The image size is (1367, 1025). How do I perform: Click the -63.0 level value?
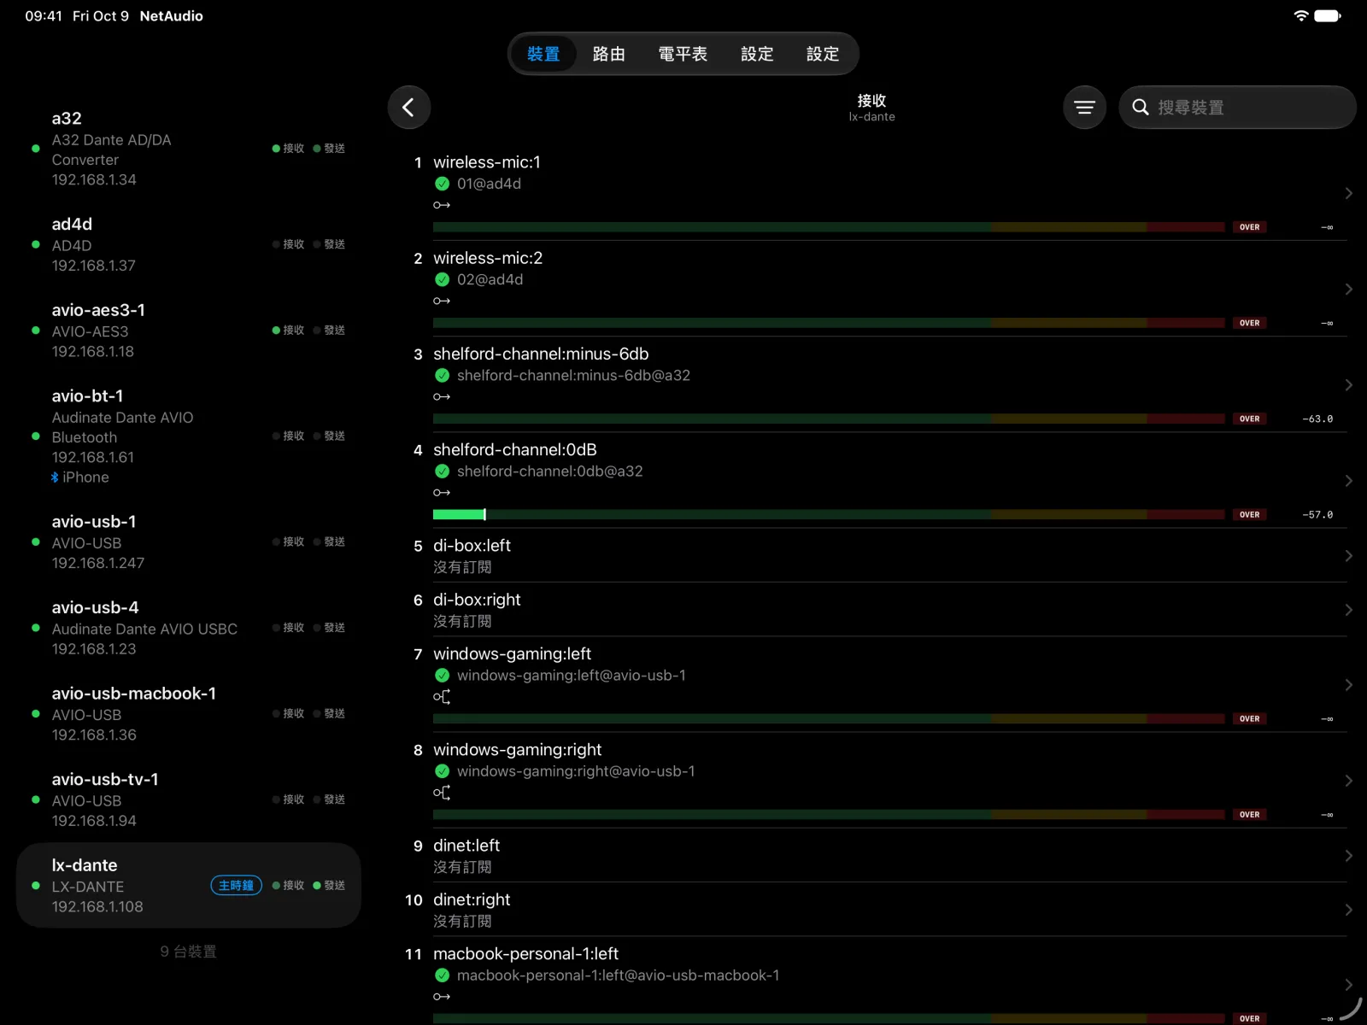[1317, 419]
